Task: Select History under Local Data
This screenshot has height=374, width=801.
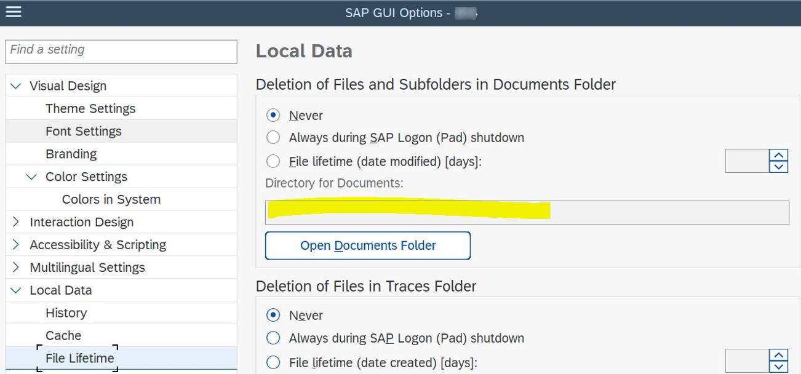Action: click(x=66, y=313)
